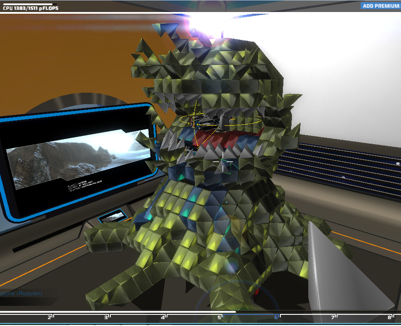Click the small monitor preview on the console

pos(112,216)
